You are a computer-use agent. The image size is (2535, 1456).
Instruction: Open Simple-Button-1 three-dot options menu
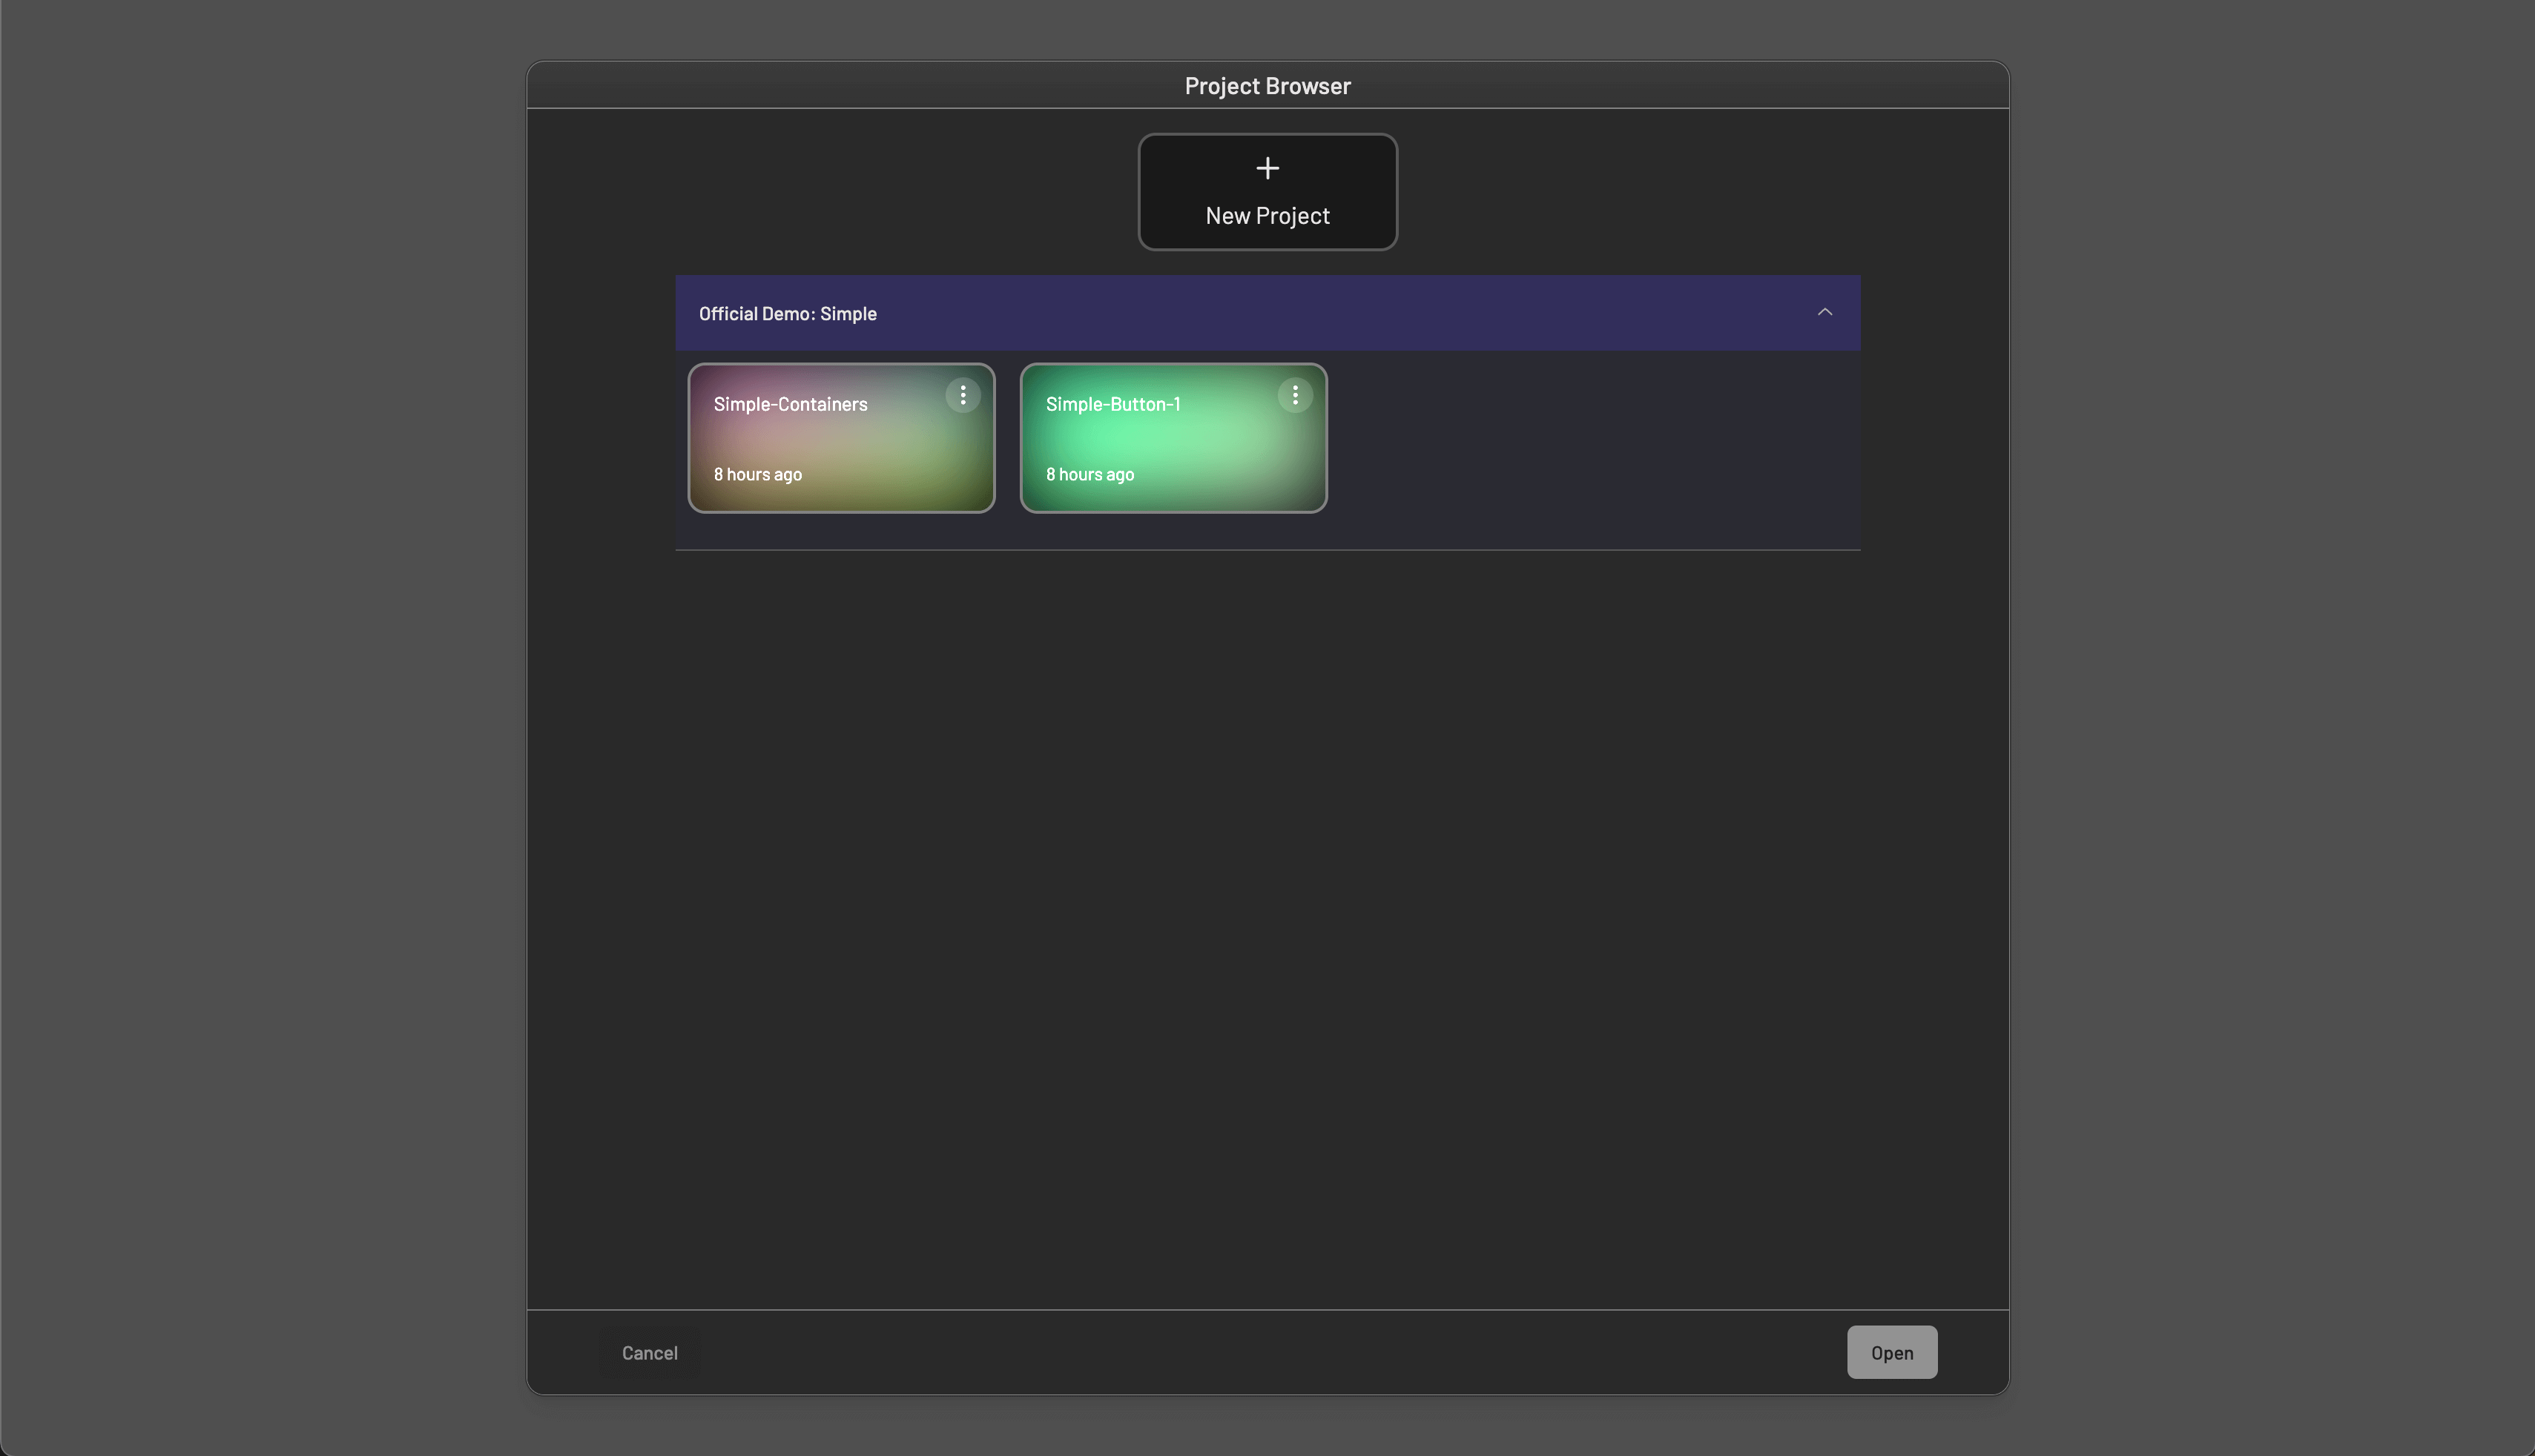pos(1294,395)
